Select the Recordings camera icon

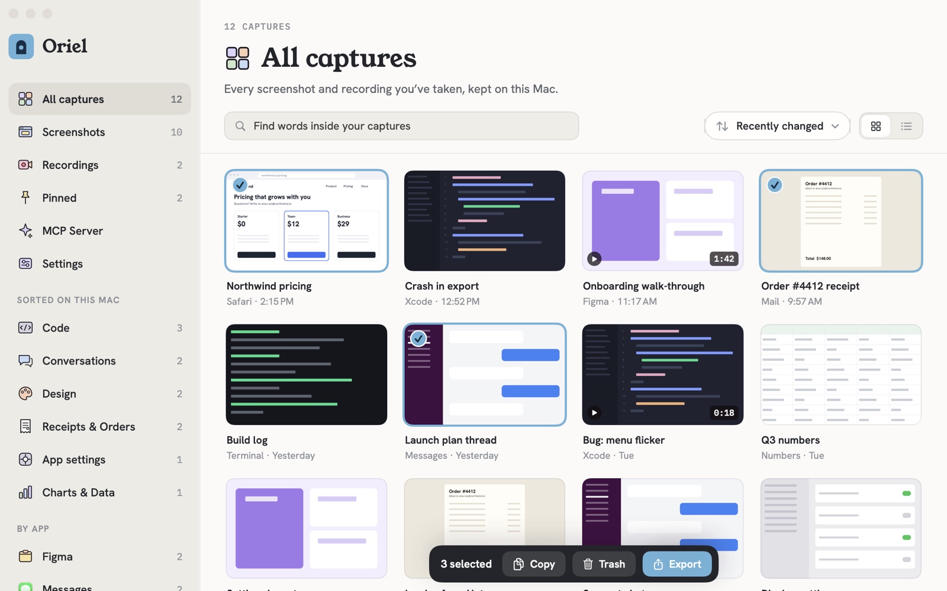[x=25, y=165]
